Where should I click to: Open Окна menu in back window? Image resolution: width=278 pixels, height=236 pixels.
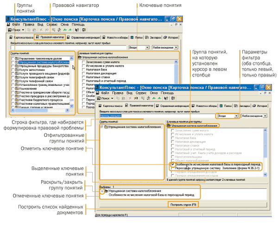(x=64, y=25)
